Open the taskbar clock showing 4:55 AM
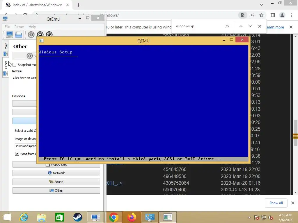This screenshot has width=298, height=223. [x=285, y=217]
